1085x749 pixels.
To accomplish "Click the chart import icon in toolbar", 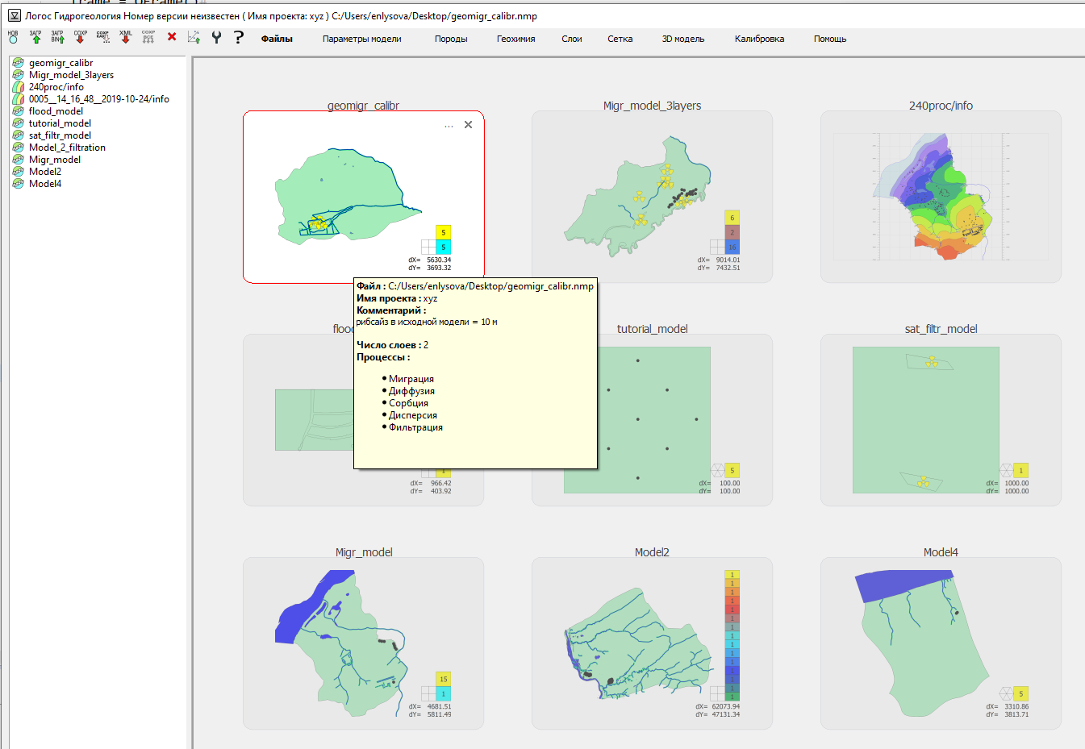I will click(194, 37).
